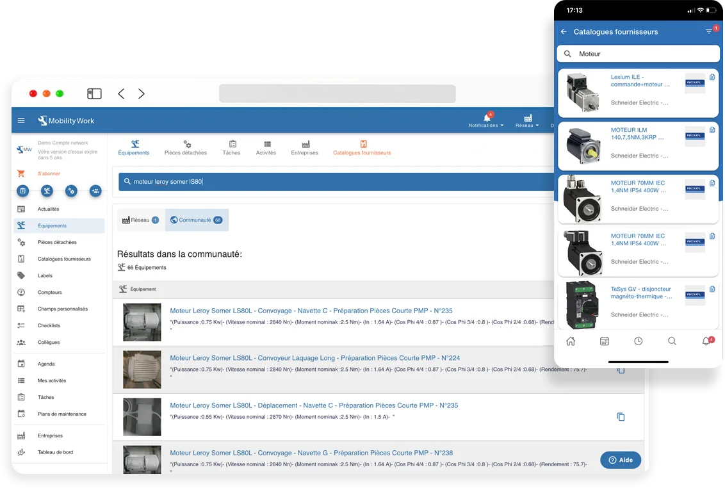Open Checklists in the sidebar

pos(60,325)
